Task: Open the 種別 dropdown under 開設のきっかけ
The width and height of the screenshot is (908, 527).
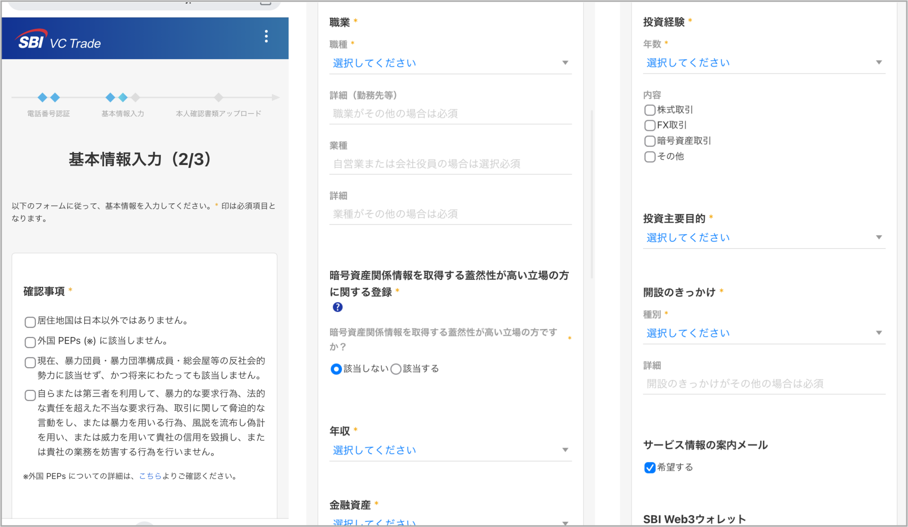Action: point(763,333)
